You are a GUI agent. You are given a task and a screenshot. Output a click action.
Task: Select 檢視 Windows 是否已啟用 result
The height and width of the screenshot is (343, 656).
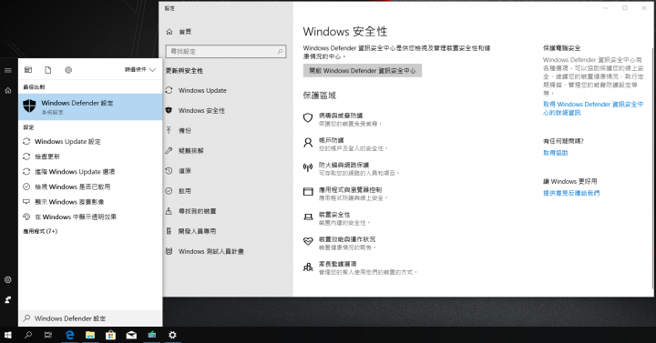click(90, 187)
